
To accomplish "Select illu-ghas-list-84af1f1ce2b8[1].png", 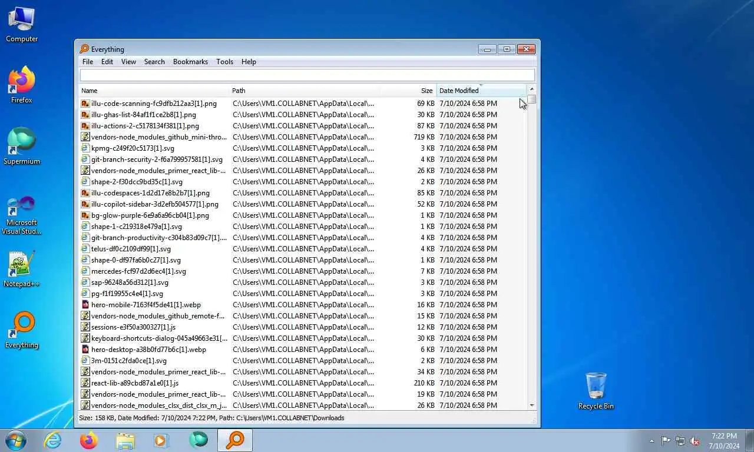I will coord(144,115).
